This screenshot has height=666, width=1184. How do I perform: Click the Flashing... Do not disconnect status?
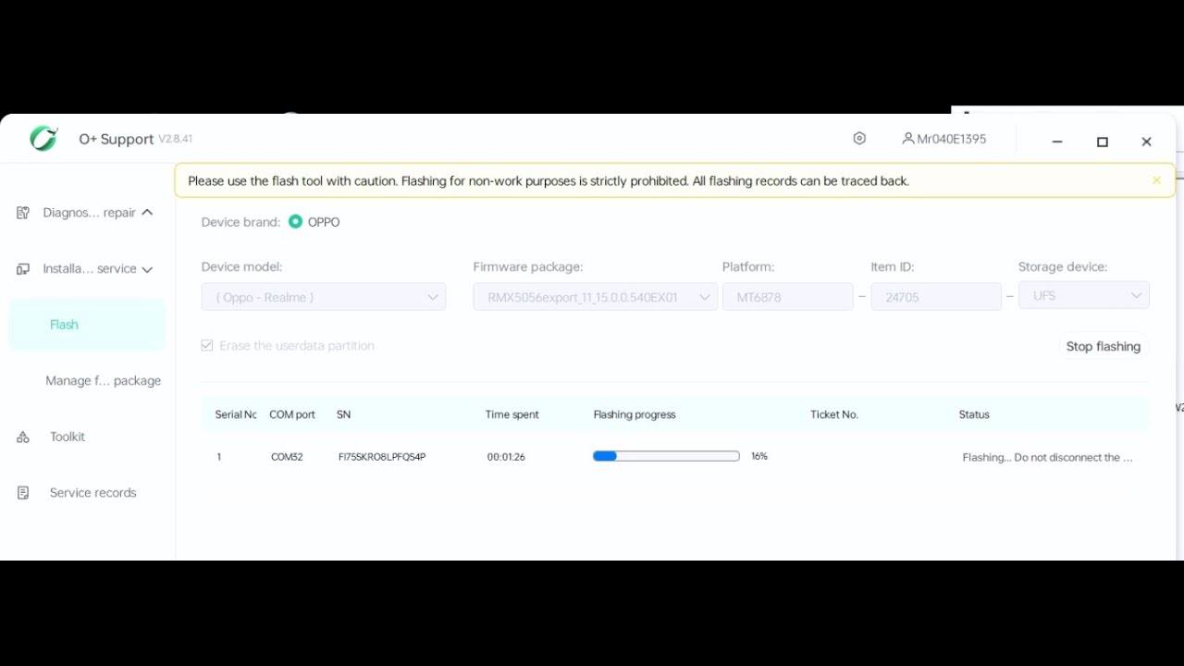point(1047,457)
